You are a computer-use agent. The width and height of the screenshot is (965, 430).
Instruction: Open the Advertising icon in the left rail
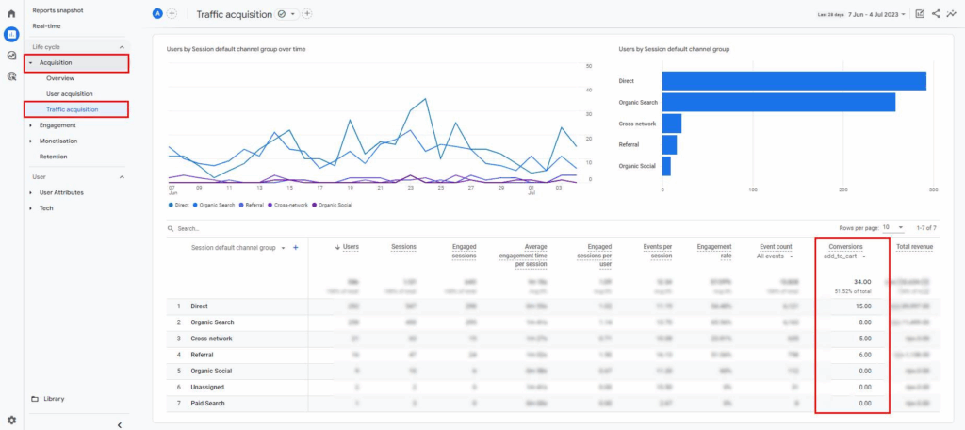point(11,76)
